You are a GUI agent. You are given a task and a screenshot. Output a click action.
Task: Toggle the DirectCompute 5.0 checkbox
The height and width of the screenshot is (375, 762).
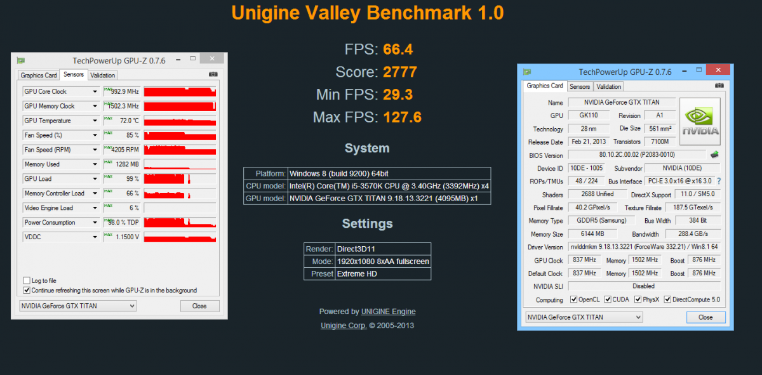coord(667,299)
